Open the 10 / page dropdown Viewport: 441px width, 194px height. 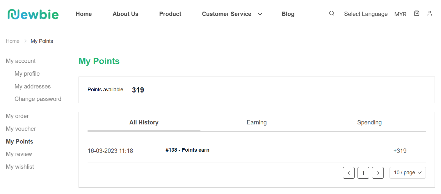click(x=408, y=173)
